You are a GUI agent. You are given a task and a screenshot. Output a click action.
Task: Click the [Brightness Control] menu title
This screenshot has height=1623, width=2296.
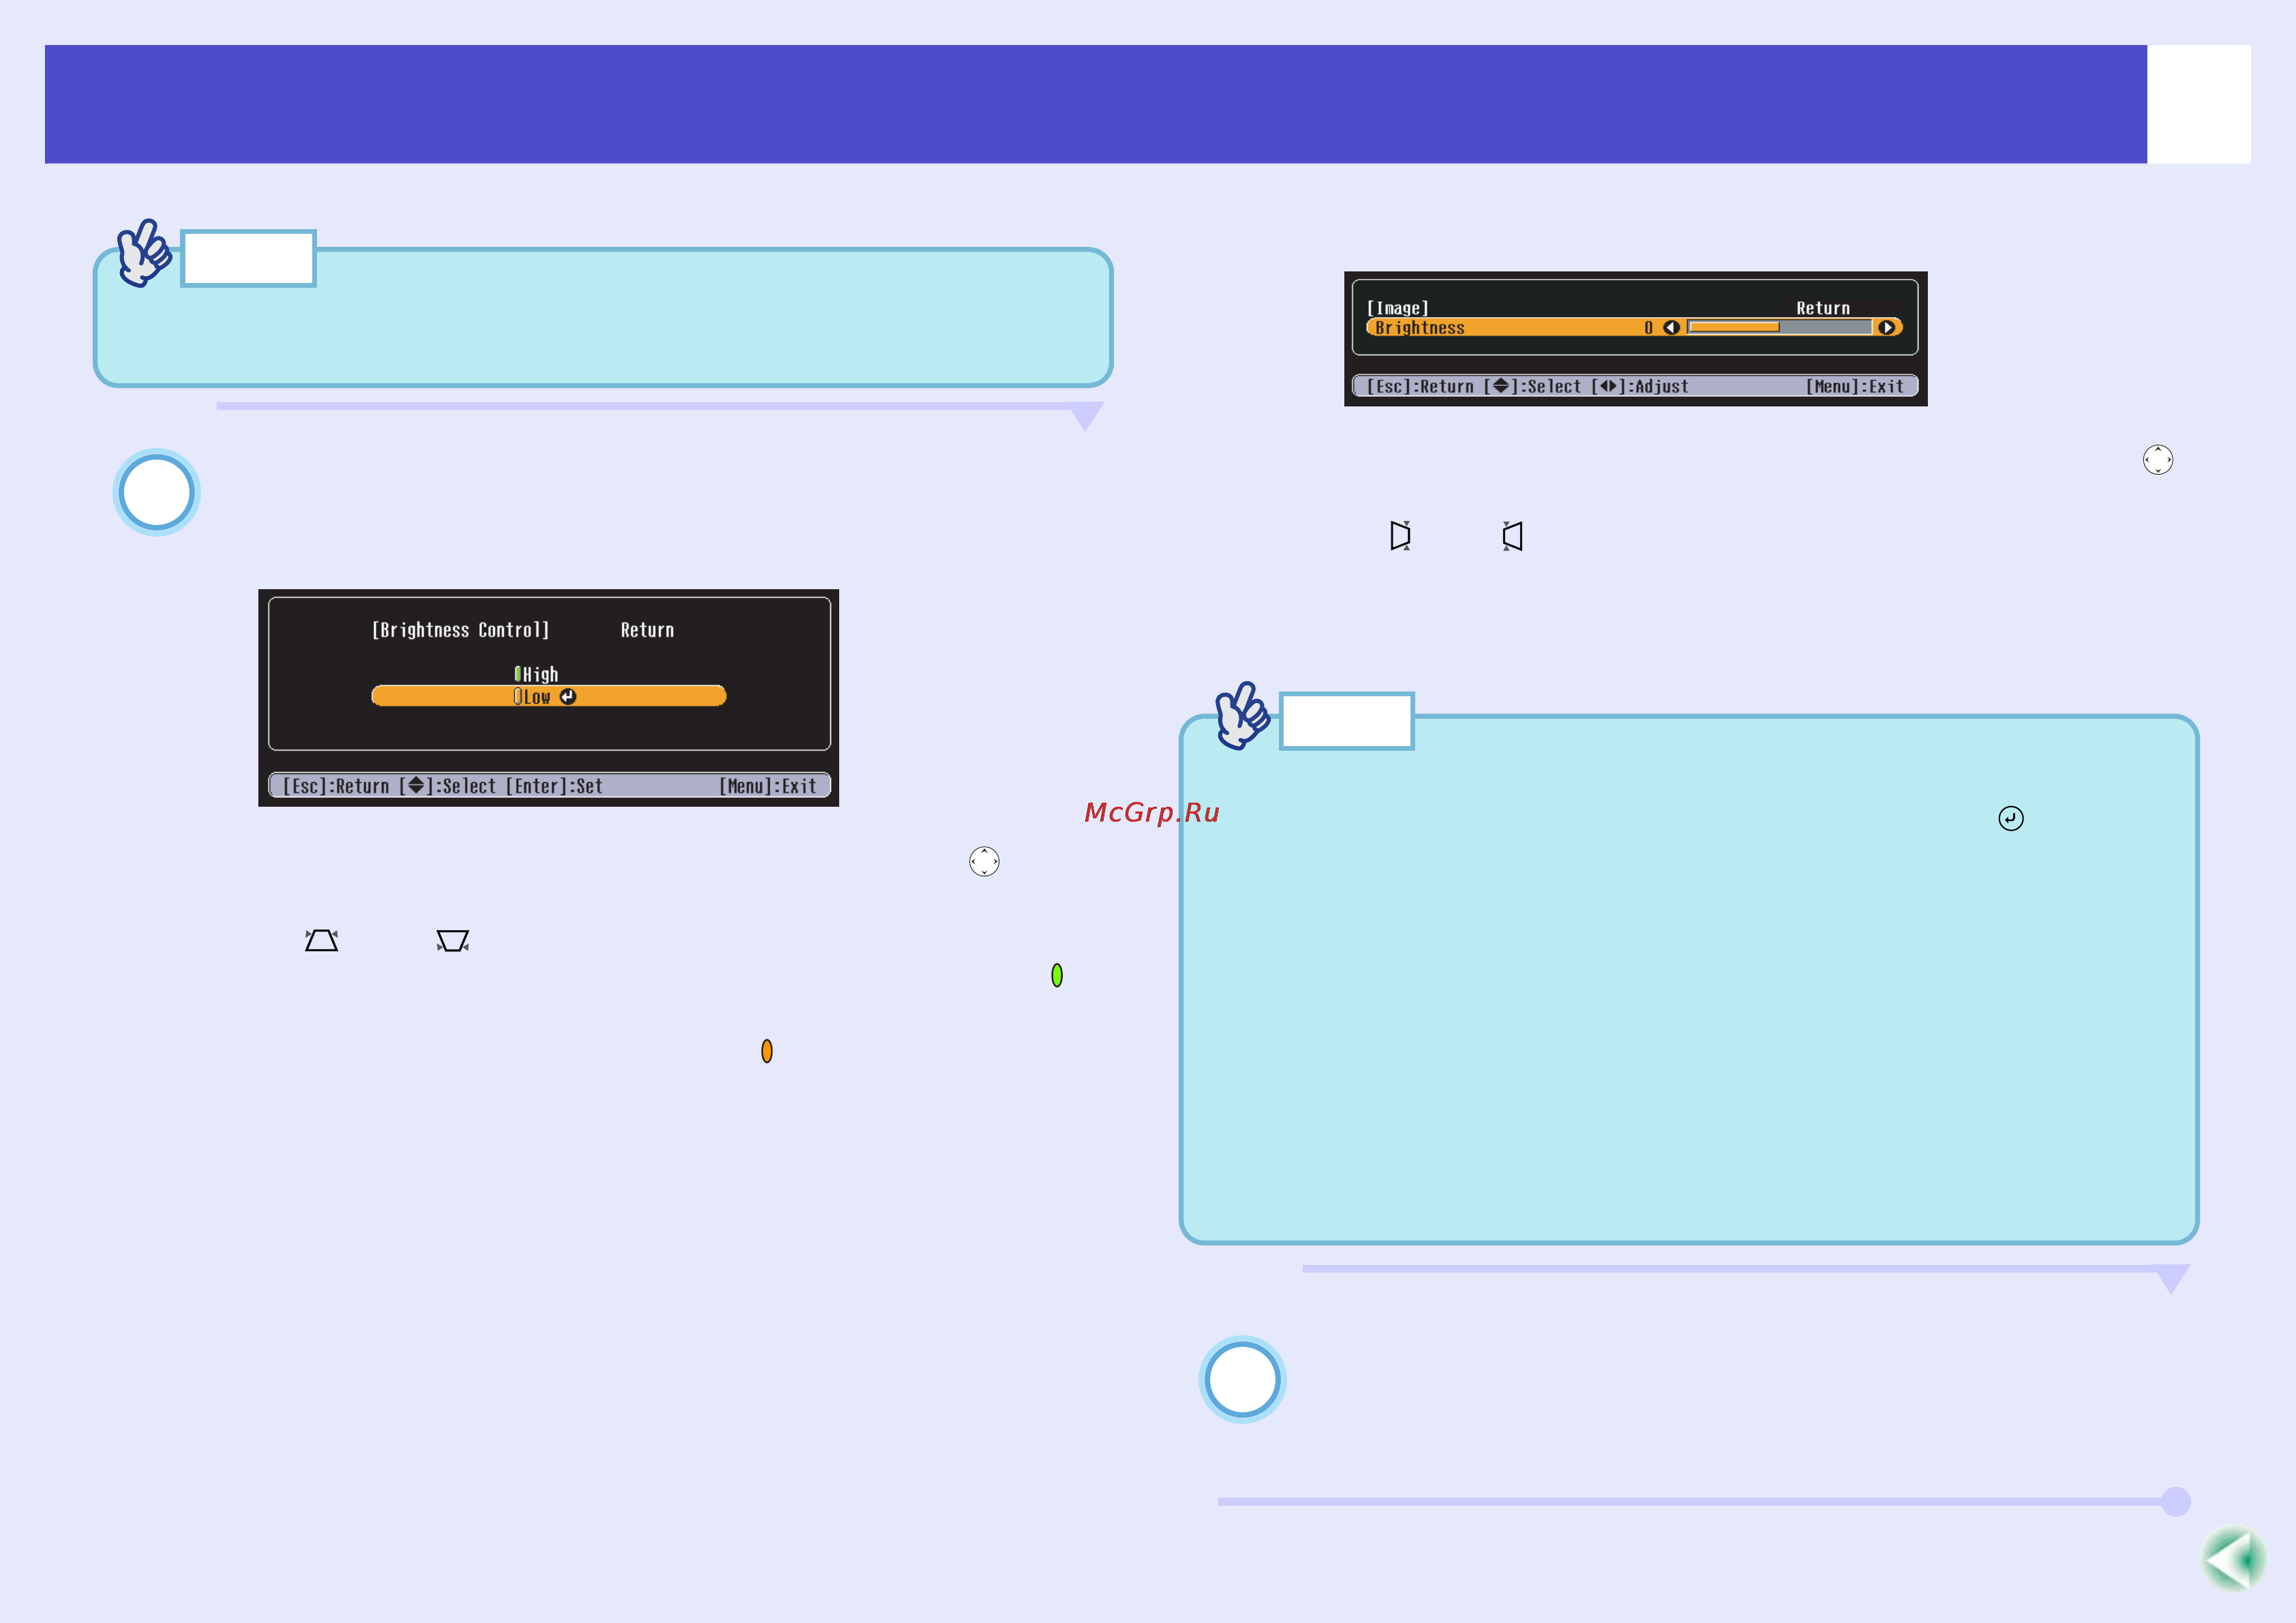point(460,630)
